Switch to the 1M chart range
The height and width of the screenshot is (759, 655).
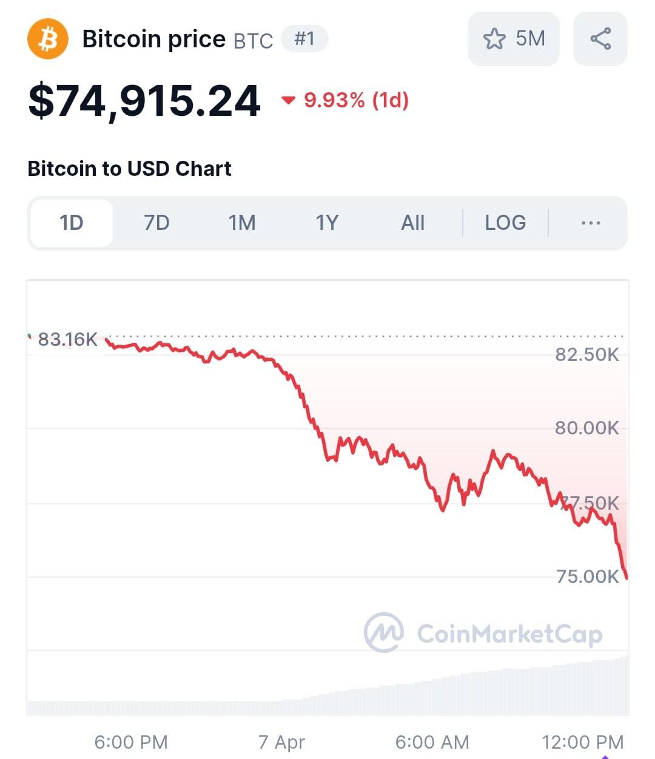242,223
